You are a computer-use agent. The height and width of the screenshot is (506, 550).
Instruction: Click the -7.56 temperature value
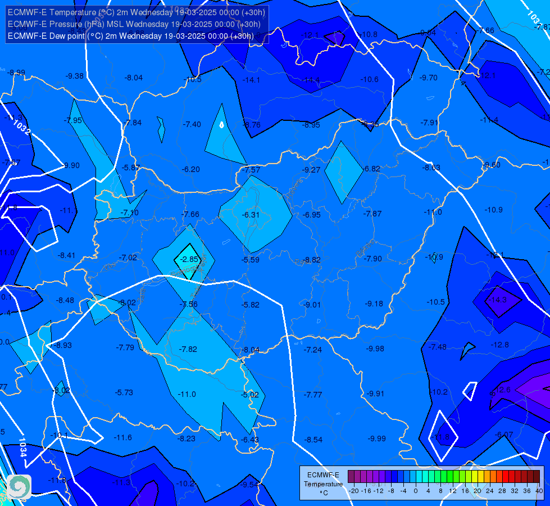189,304
